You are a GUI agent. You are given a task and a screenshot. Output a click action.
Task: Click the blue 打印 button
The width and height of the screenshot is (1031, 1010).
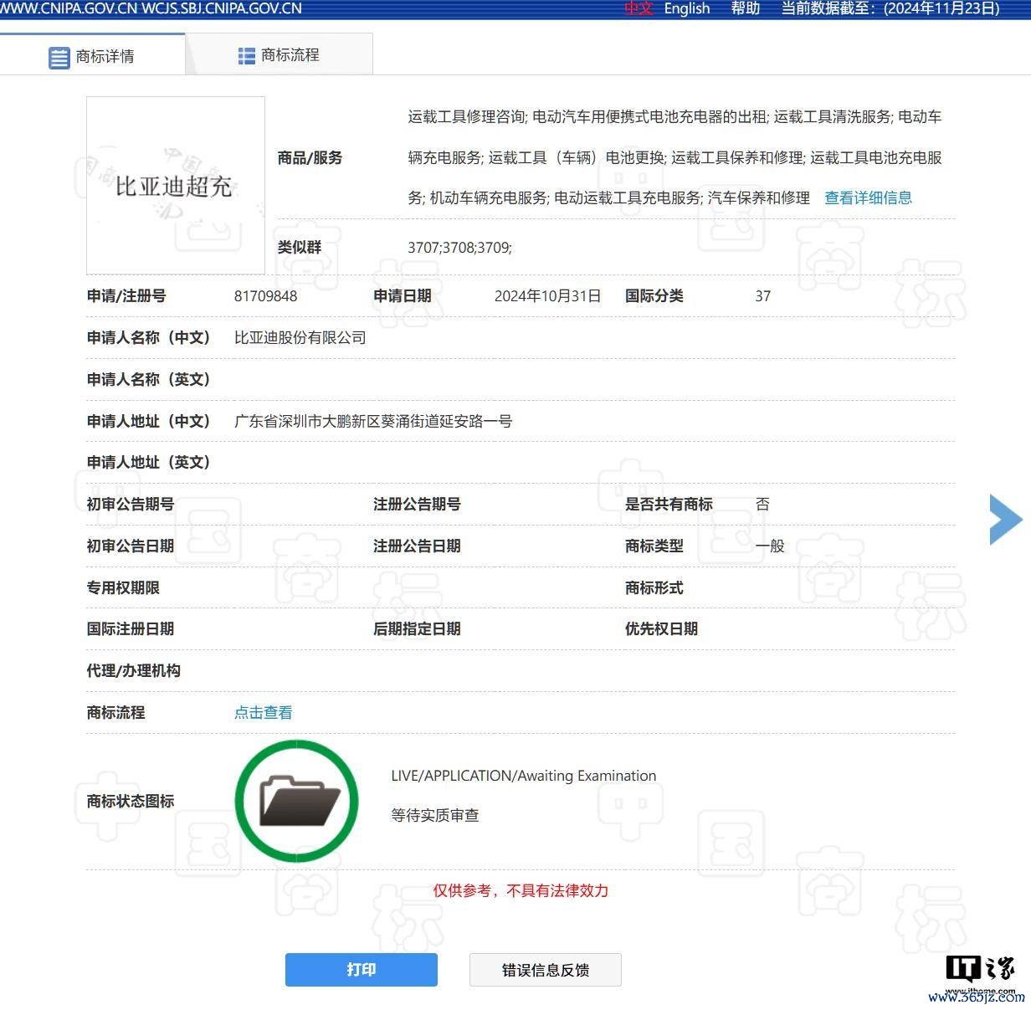pos(361,970)
